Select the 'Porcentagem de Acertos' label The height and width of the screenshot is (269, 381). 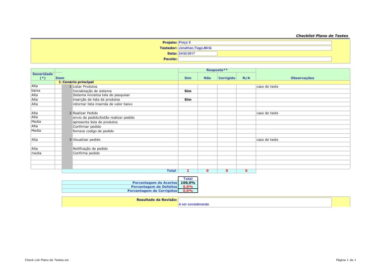pyautogui.click(x=155, y=183)
